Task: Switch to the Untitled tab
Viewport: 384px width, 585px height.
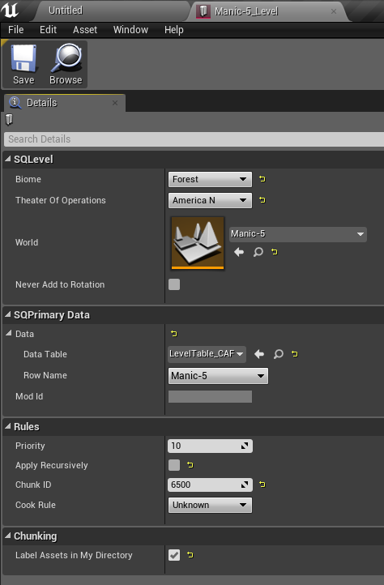Action: pos(66,11)
